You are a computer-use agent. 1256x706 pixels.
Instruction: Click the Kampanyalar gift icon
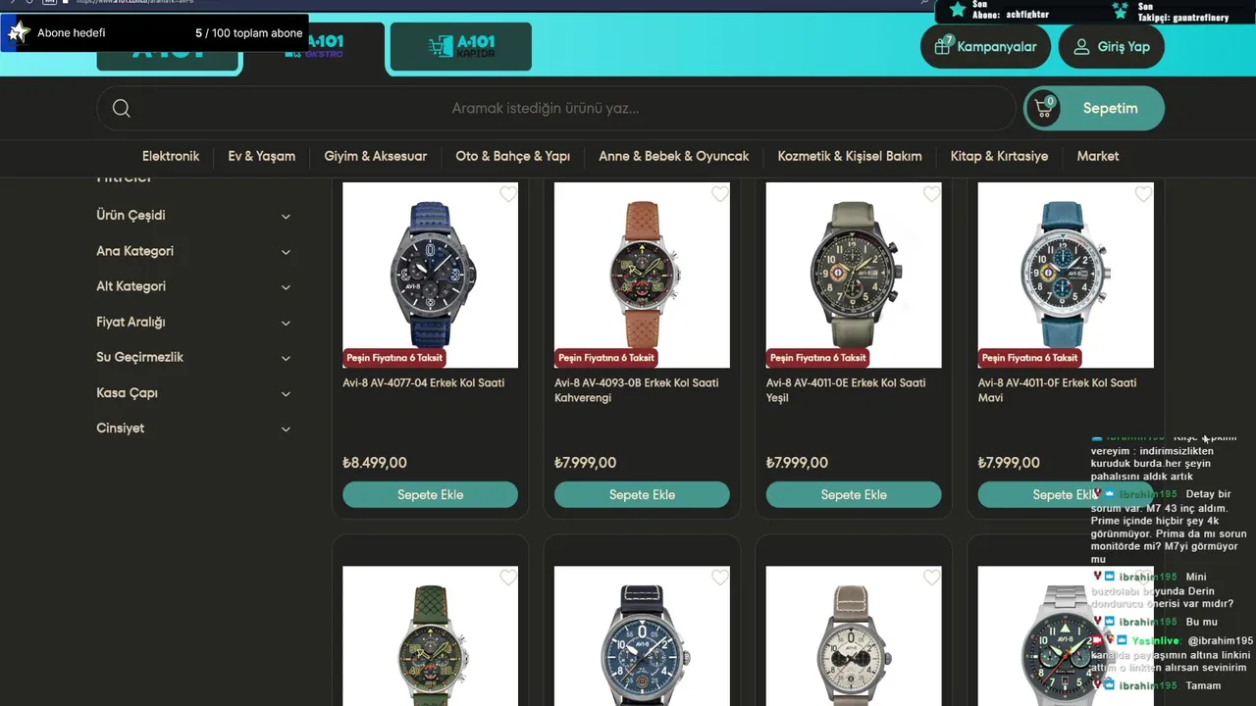[943, 45]
